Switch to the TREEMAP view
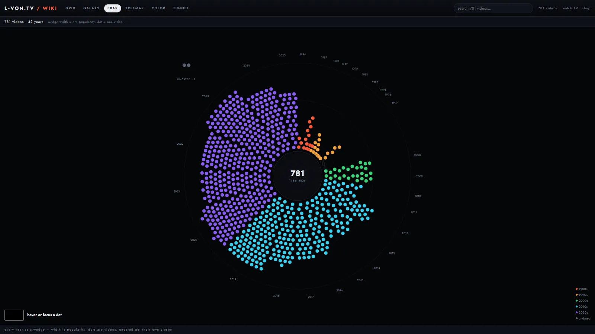Screen dimensions: 595x334 [x=135, y=8]
